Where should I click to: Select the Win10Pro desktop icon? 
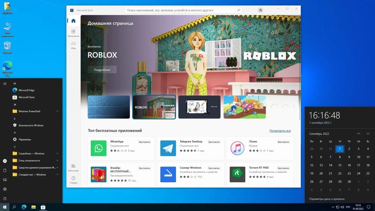click(7, 8)
